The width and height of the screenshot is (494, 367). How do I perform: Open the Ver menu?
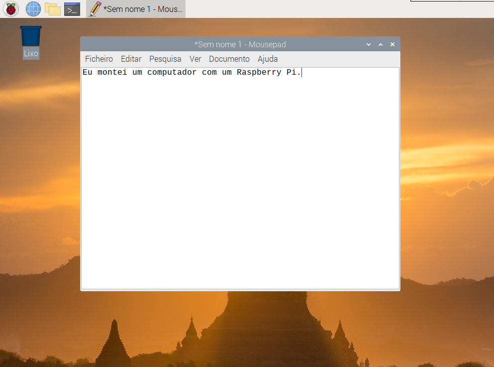(x=195, y=59)
